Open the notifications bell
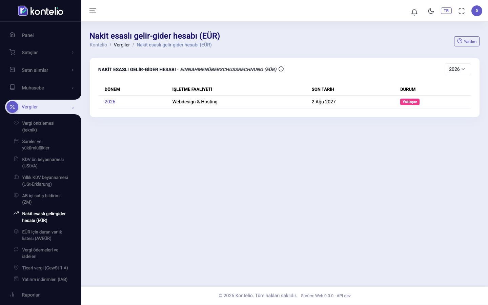This screenshot has width=488, height=305. [414, 12]
